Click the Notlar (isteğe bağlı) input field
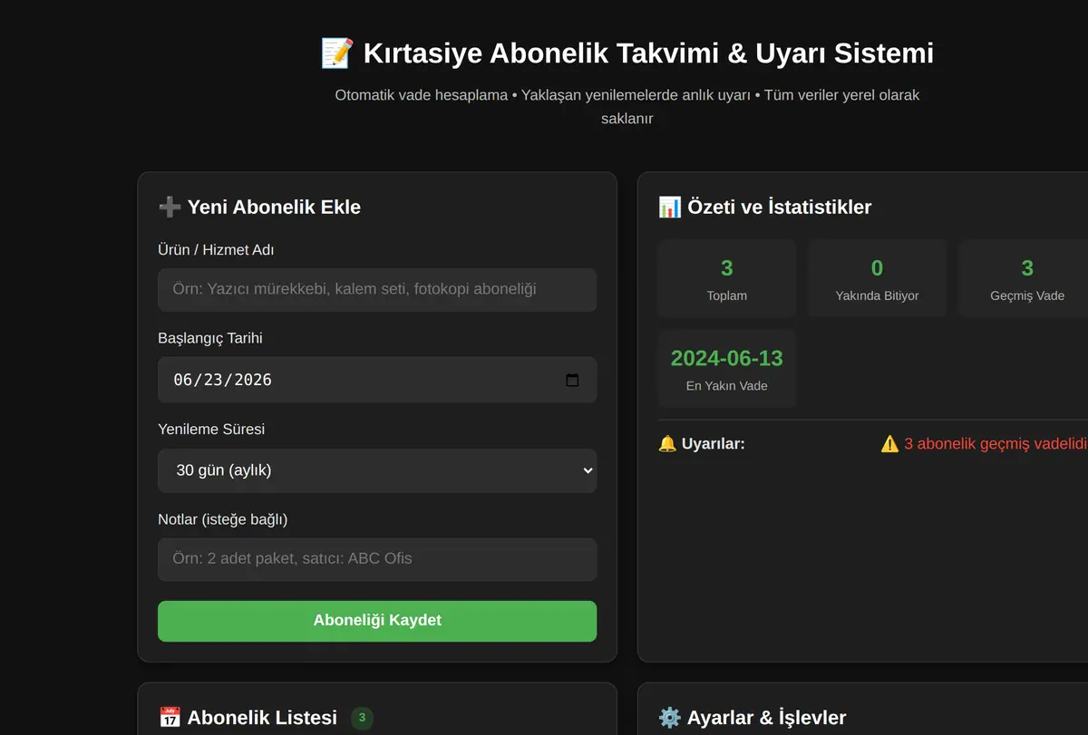 tap(377, 559)
